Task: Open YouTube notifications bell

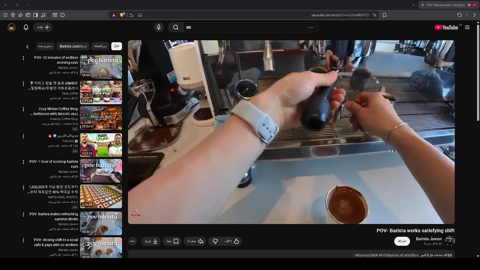Action: click(x=26, y=27)
